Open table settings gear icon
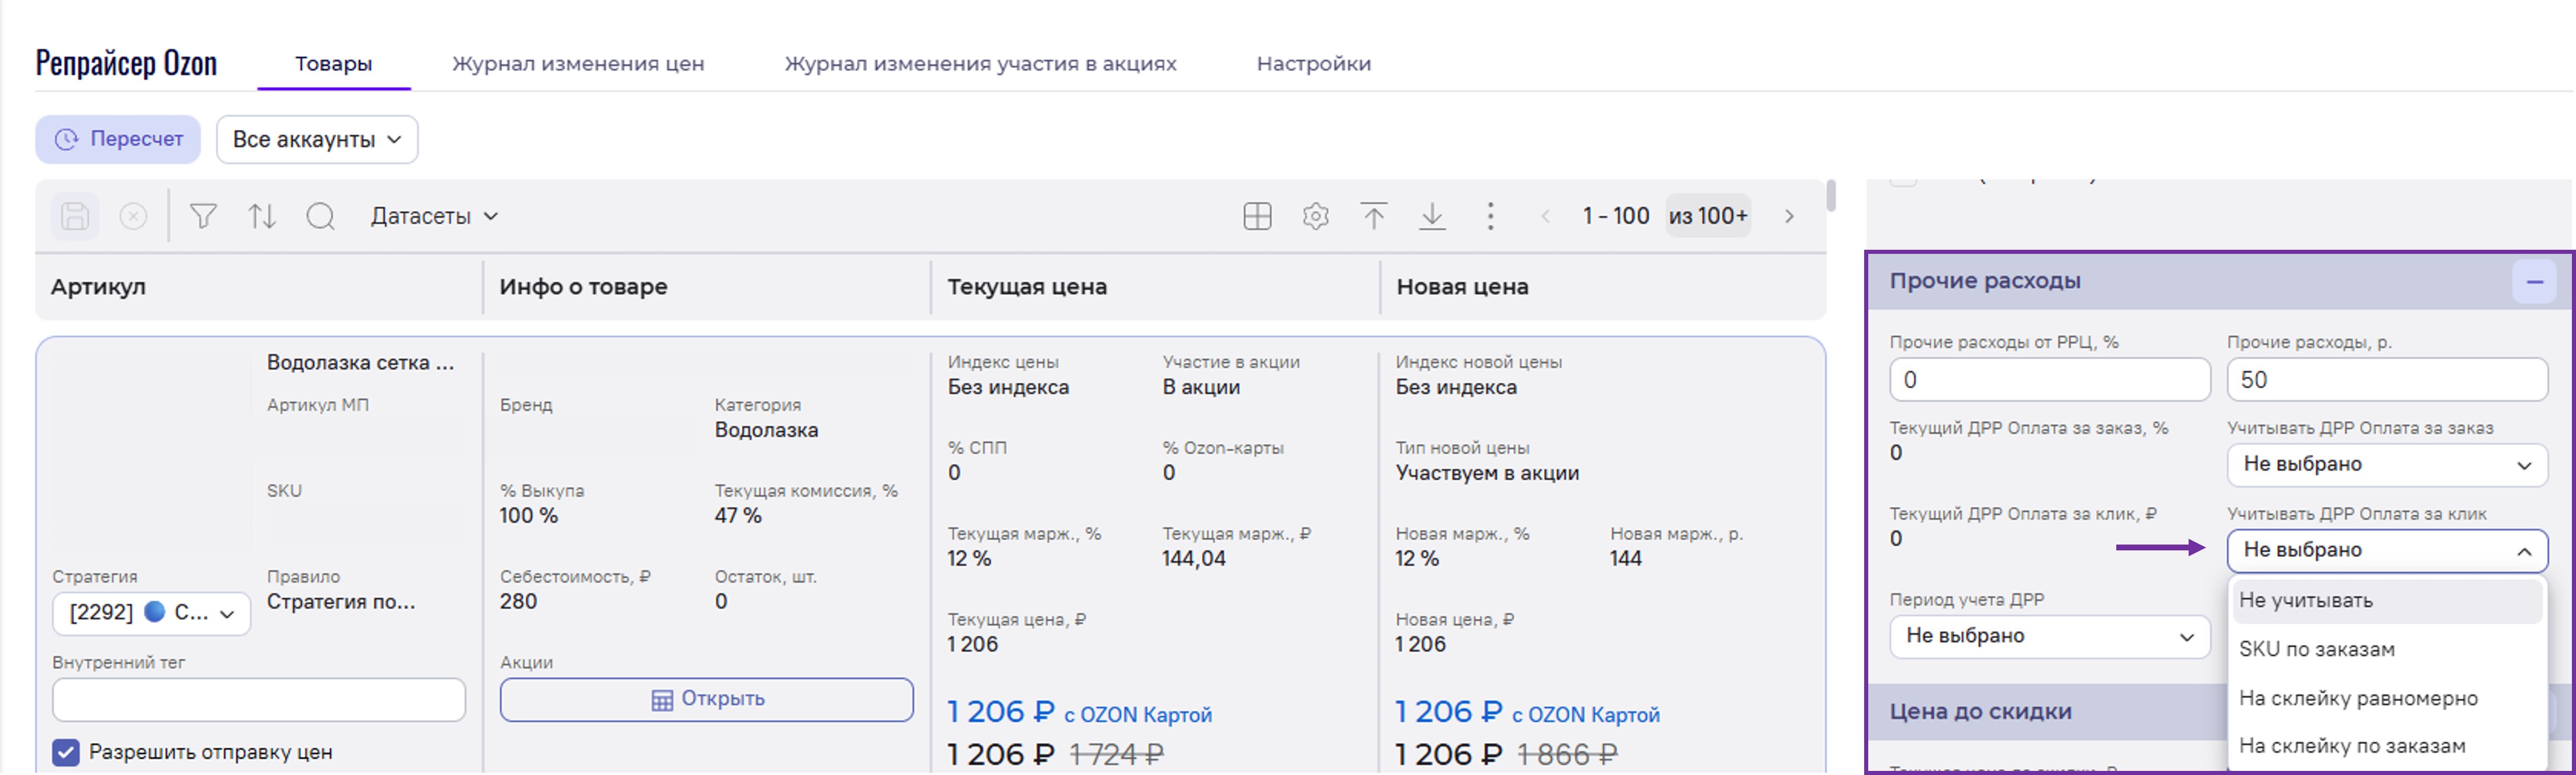This screenshot has height=775, width=2576. click(1315, 216)
